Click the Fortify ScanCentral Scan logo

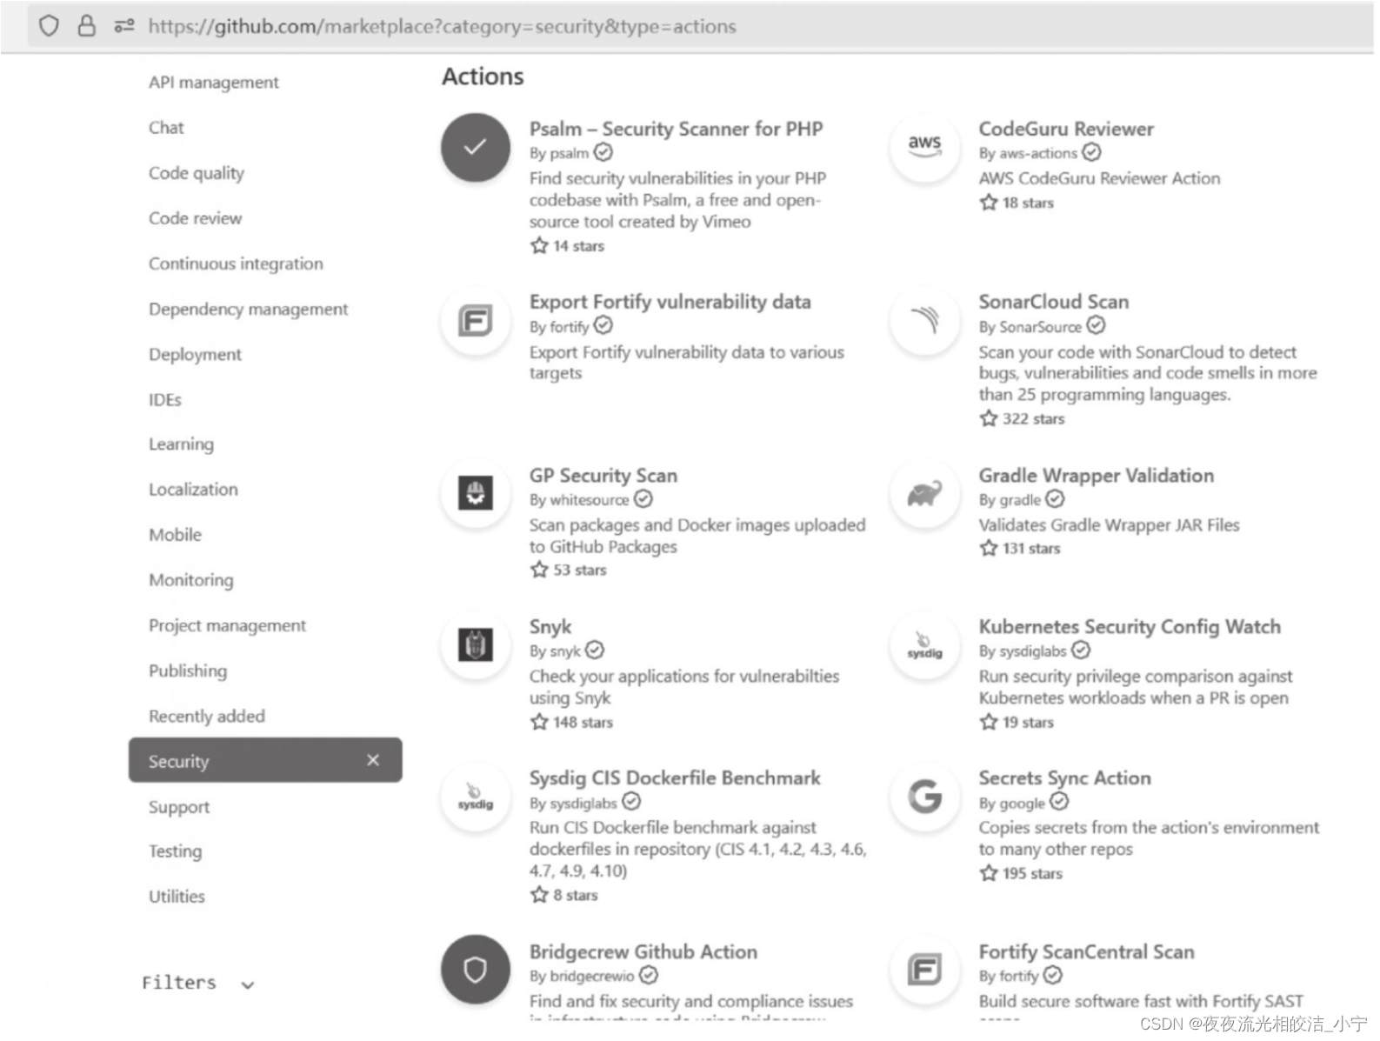pos(924,970)
